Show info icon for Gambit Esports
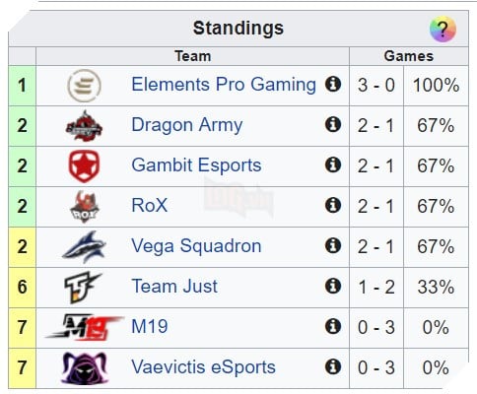The height and width of the screenshot is (394, 477). pos(333,164)
